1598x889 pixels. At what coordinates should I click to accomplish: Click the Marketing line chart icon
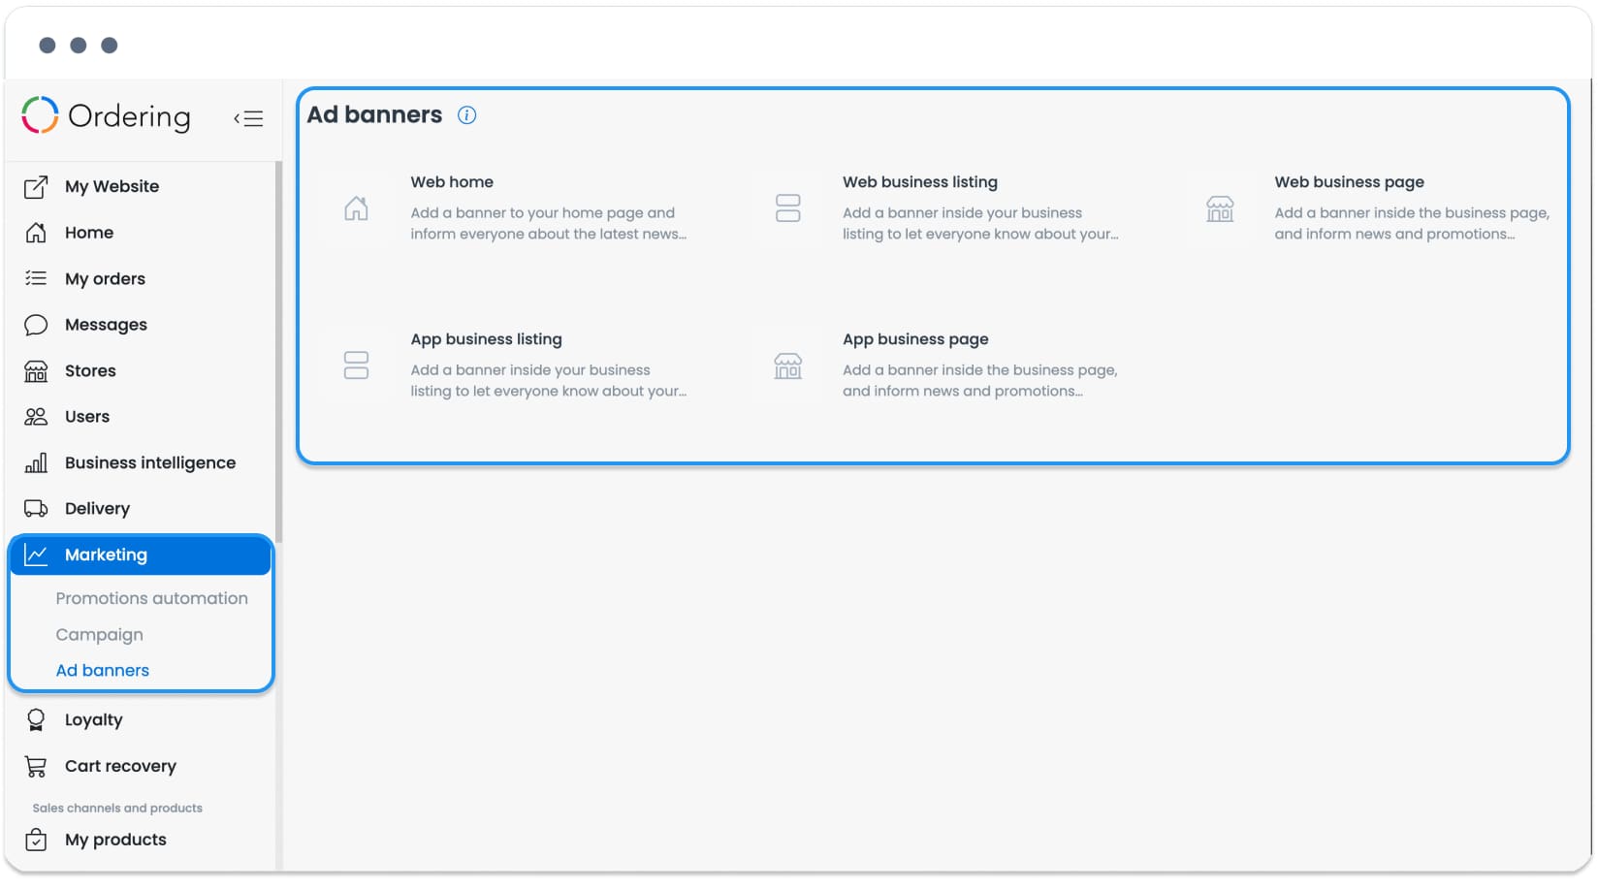pos(36,555)
